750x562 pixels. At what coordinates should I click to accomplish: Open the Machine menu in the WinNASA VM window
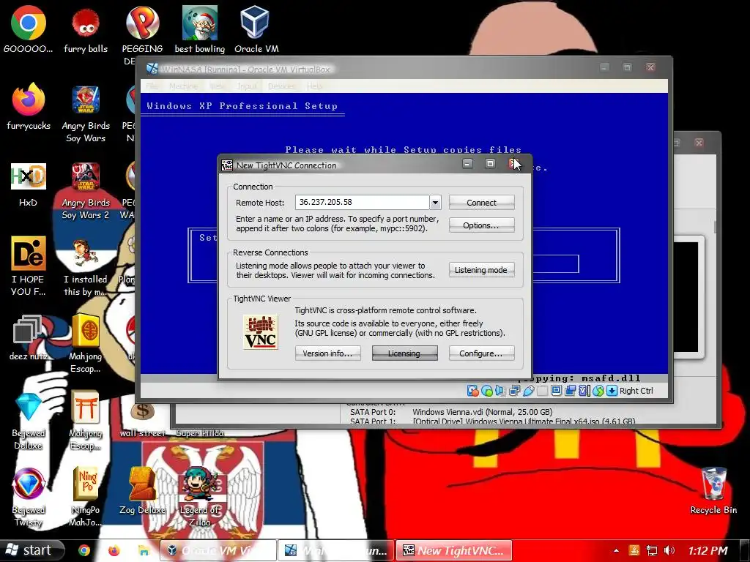(183, 86)
